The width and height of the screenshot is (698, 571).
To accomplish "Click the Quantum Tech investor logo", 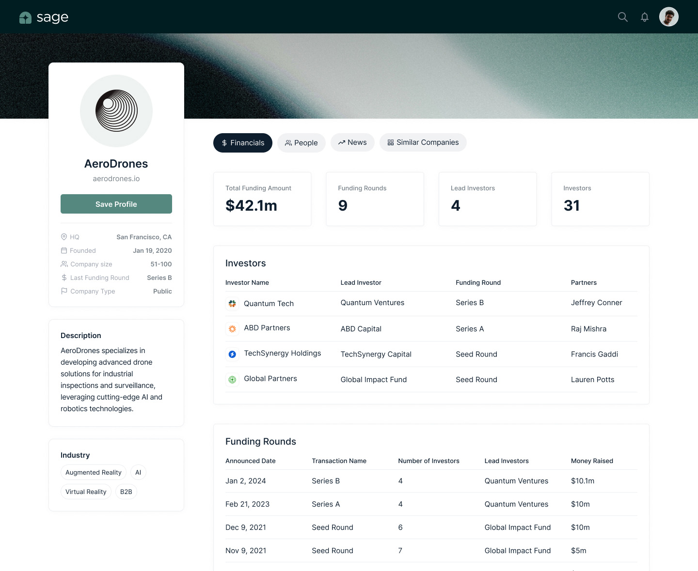I will (x=232, y=304).
